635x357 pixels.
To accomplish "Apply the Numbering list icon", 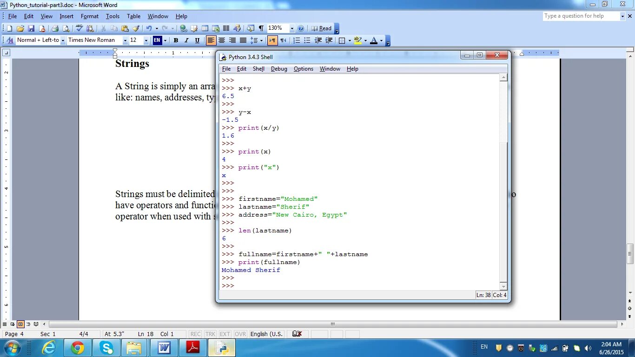I will 297,40.
